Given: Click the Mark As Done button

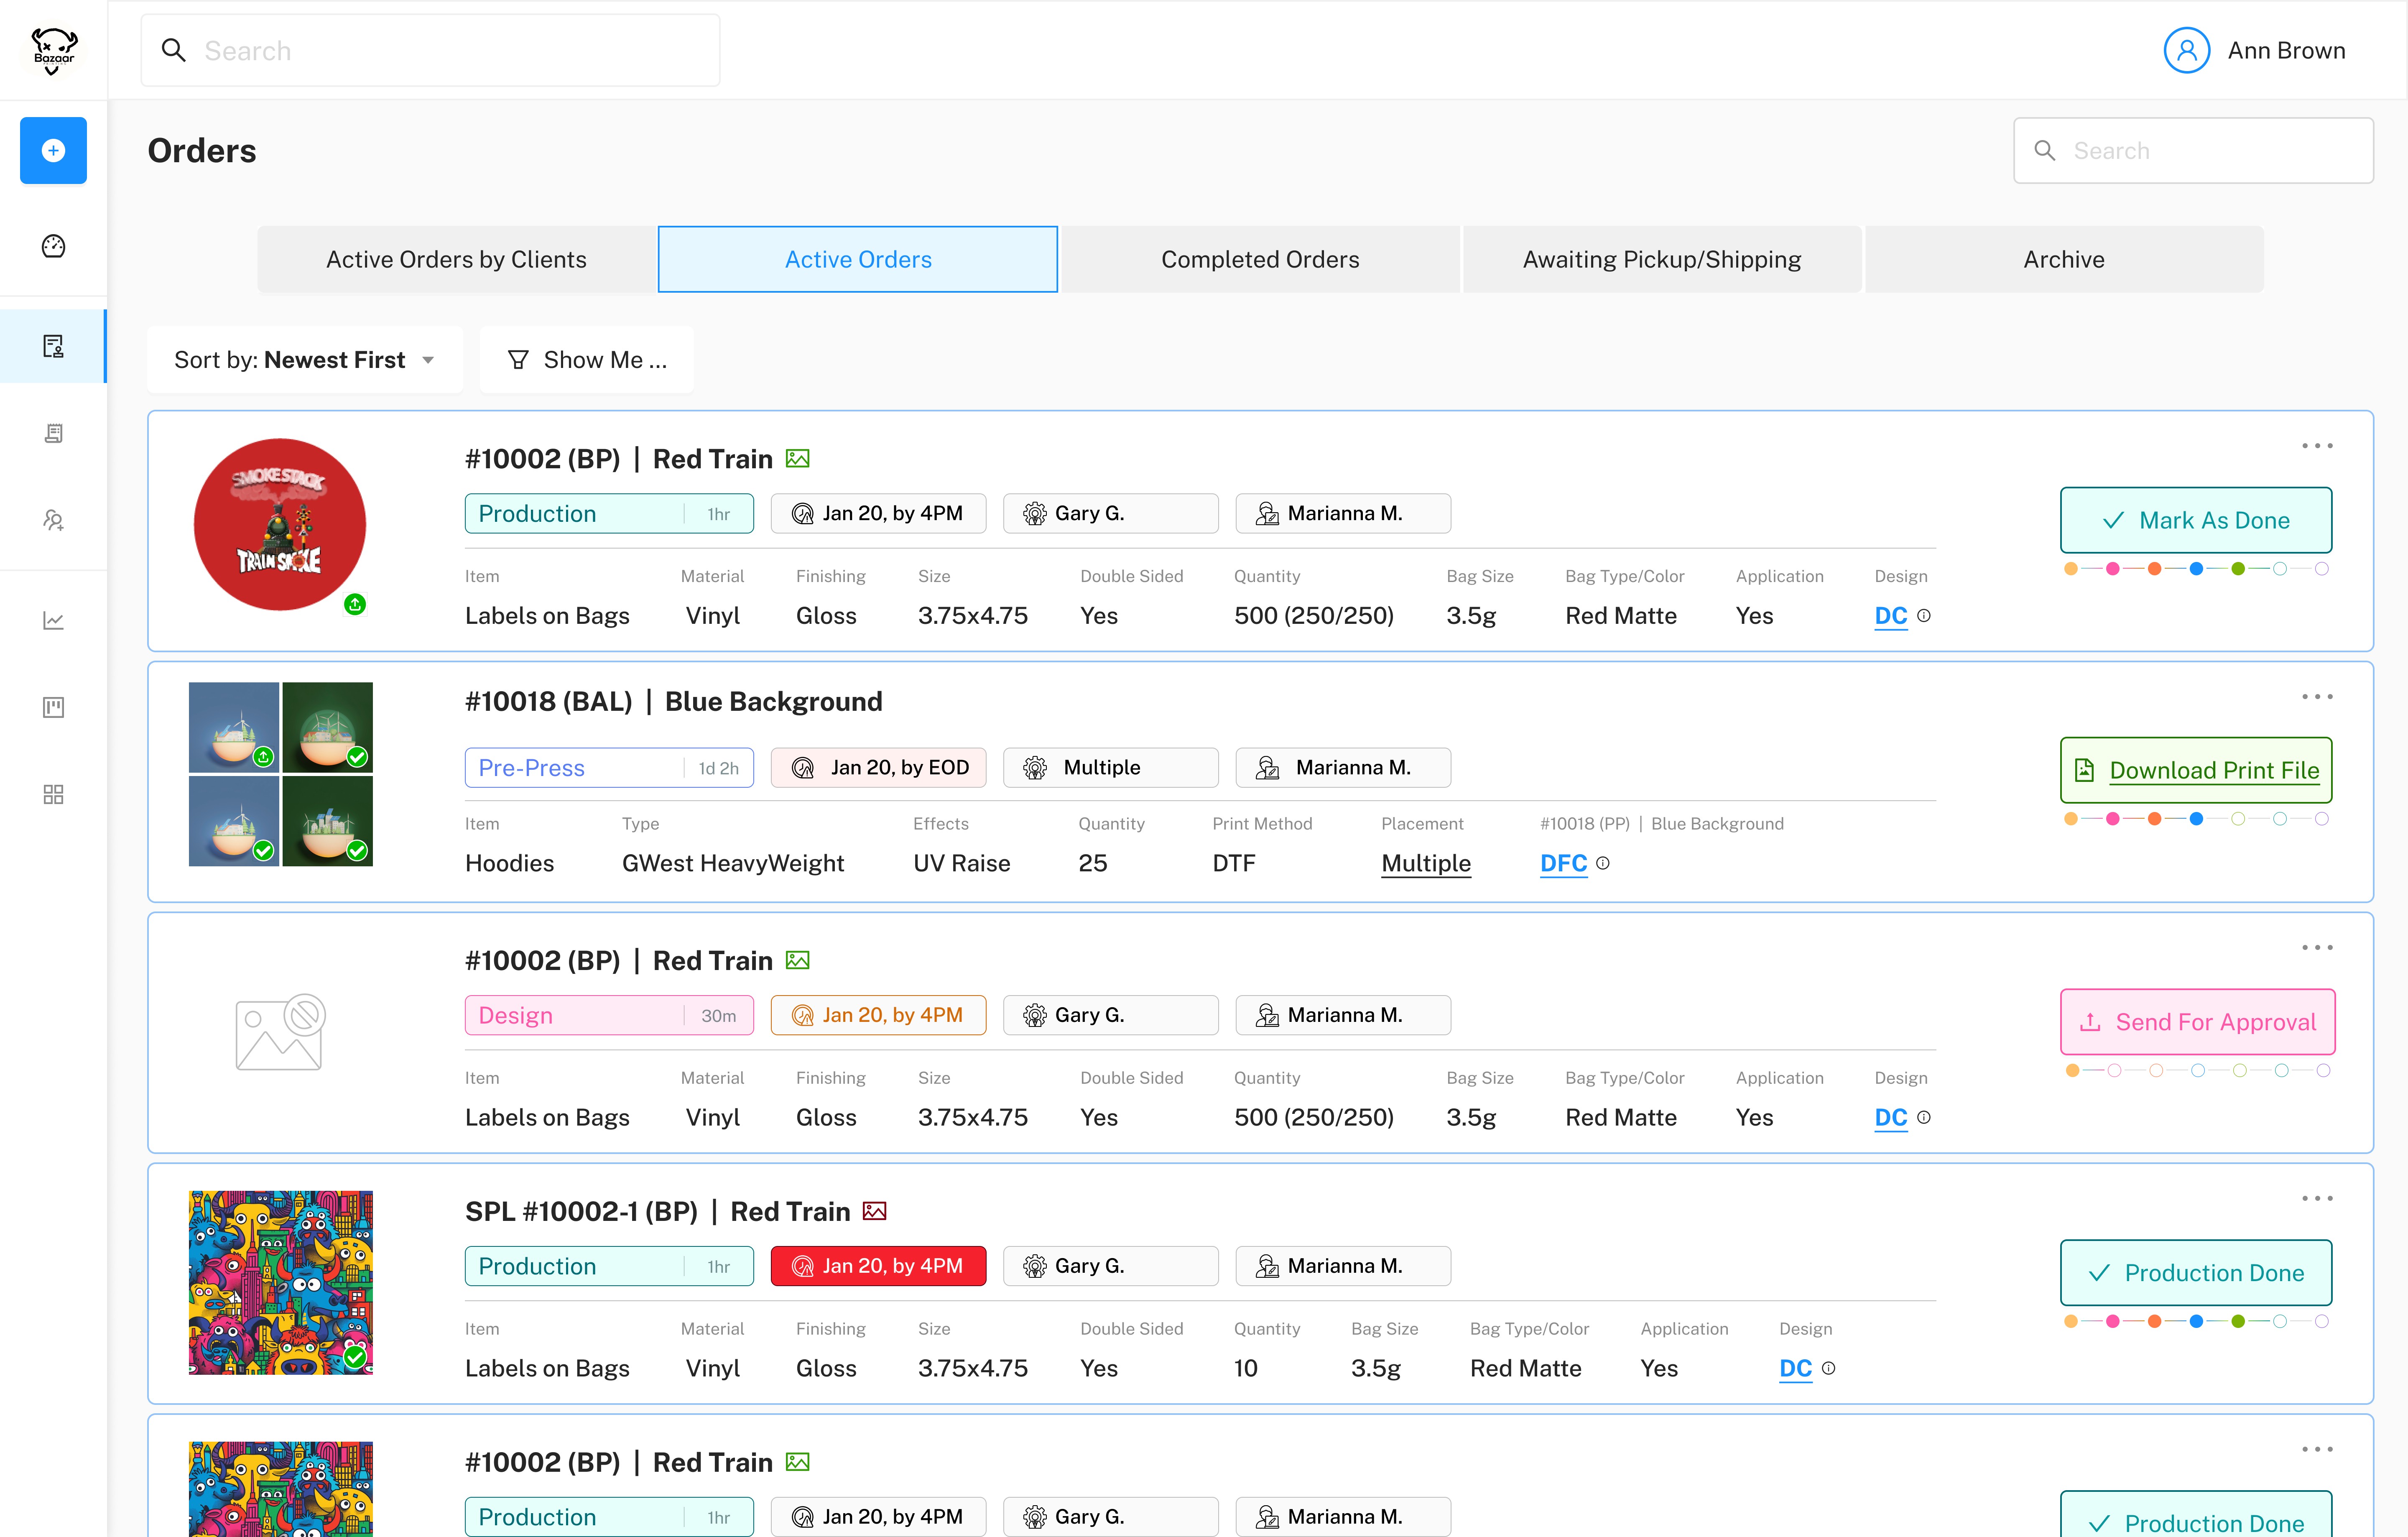Looking at the screenshot, I should click(2196, 521).
